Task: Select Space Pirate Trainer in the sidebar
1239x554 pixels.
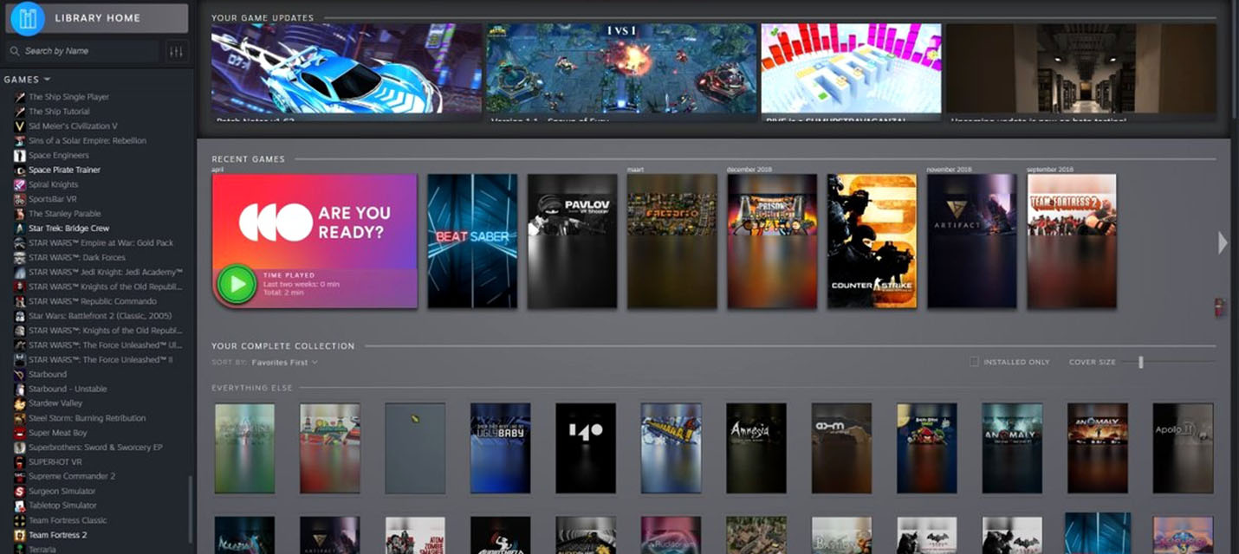Action: (64, 170)
